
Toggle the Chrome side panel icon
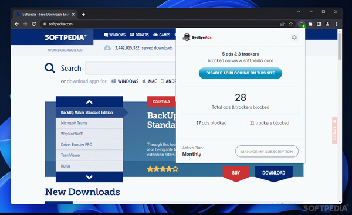pos(319,24)
